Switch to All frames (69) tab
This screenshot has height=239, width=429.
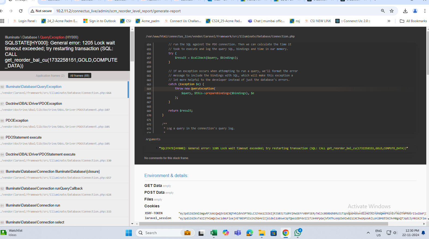coord(80,76)
